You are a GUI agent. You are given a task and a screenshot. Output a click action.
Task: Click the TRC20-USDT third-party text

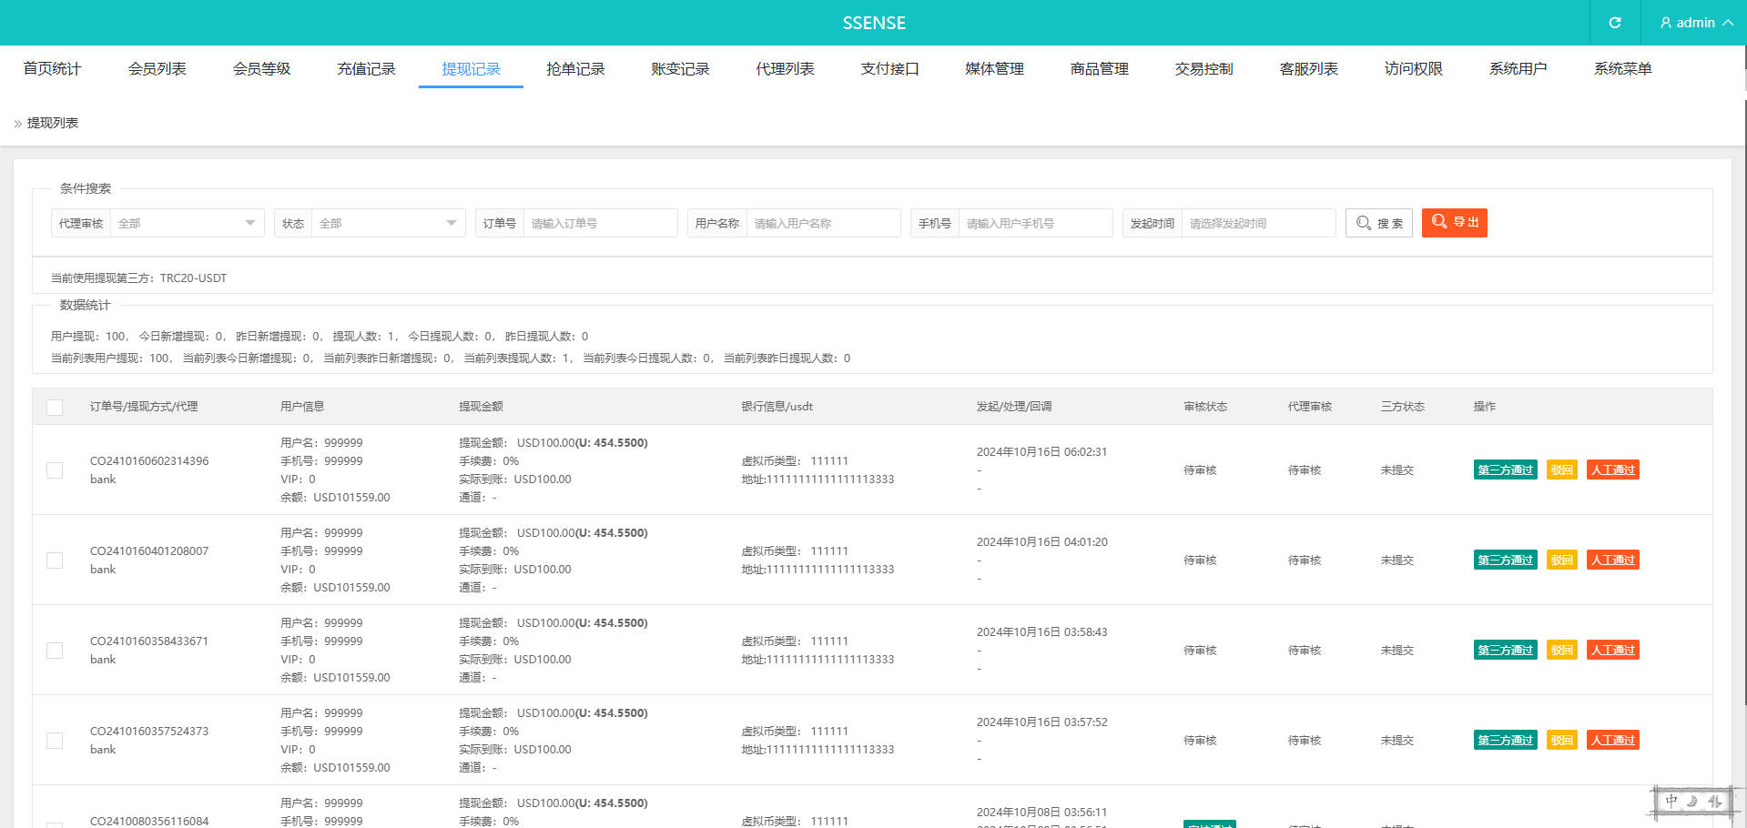pyautogui.click(x=193, y=278)
